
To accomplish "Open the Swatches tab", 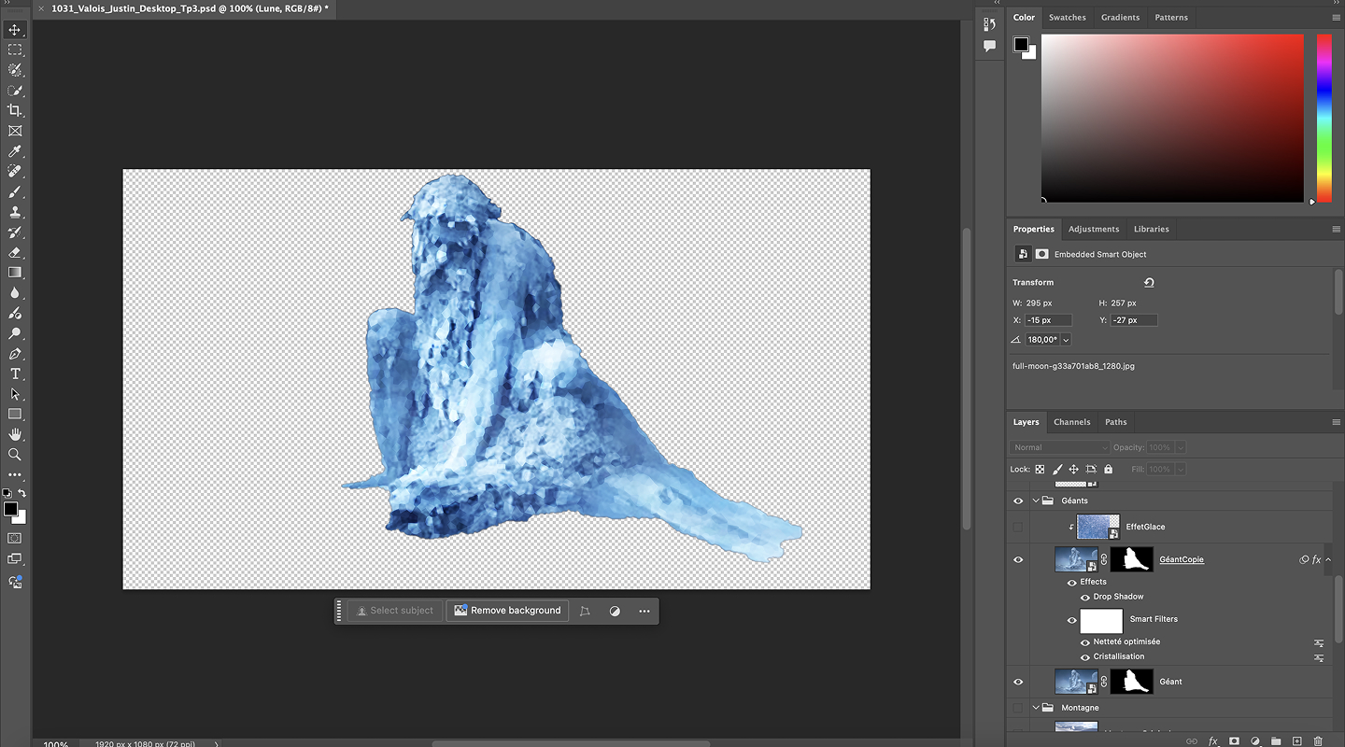I will click(1067, 17).
